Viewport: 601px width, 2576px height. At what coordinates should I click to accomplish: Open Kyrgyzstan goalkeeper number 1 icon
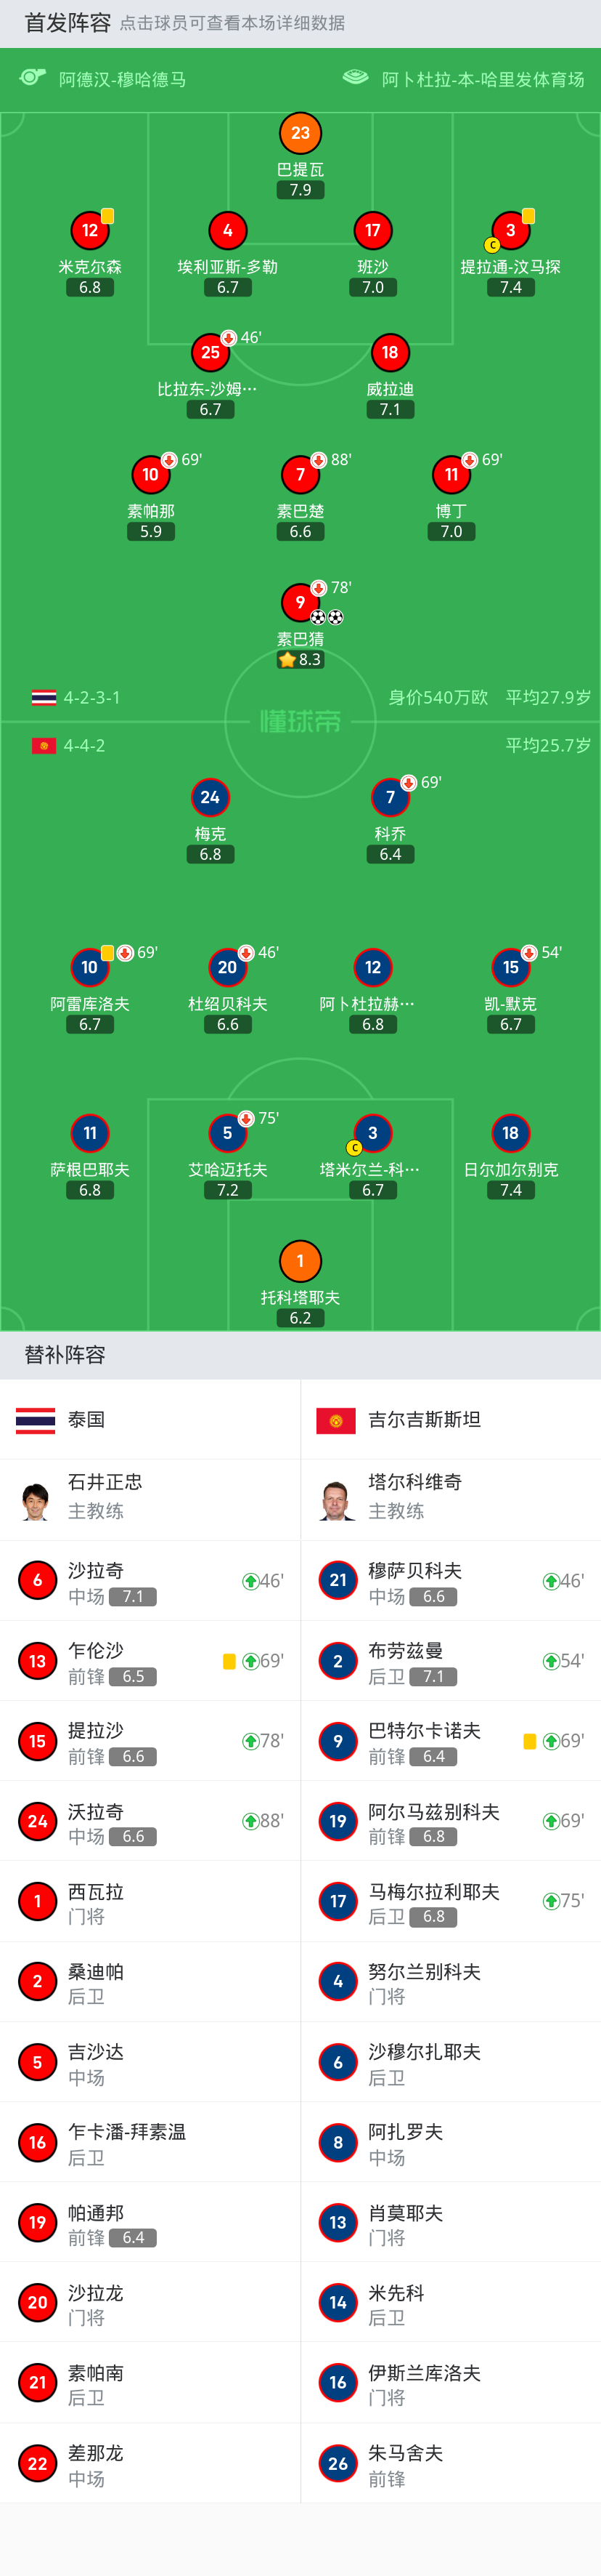point(300,1261)
